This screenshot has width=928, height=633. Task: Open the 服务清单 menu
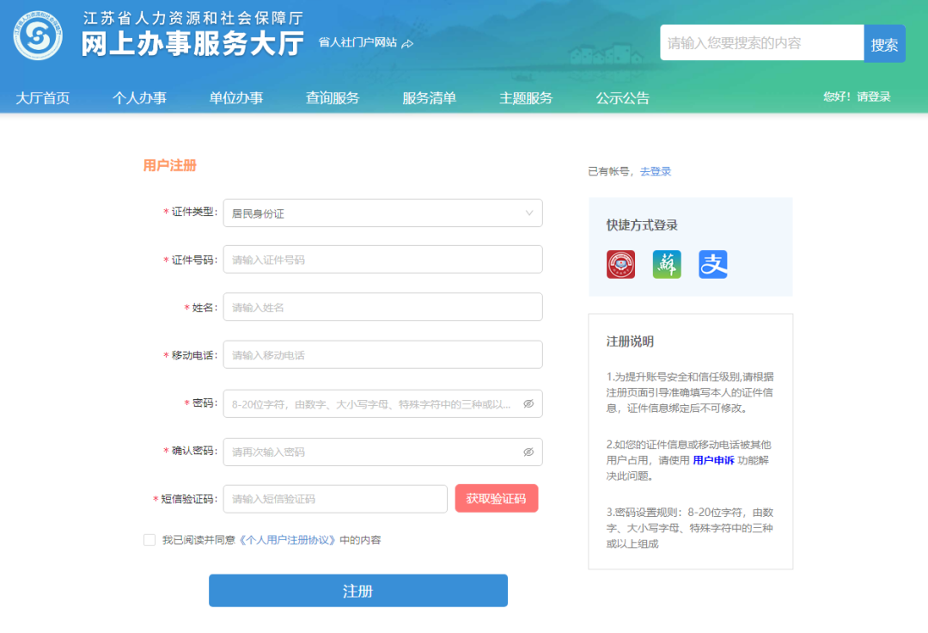[x=429, y=98]
